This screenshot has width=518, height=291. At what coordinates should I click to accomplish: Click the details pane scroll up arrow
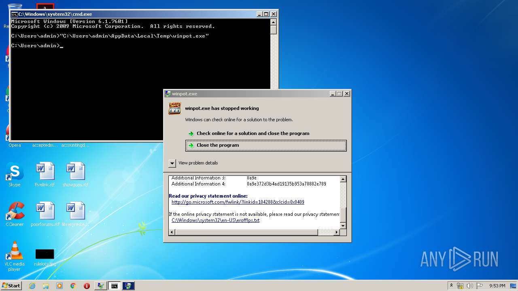343,179
